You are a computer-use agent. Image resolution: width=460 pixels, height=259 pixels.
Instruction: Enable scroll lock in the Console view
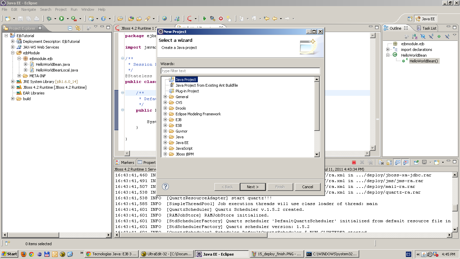click(x=389, y=162)
